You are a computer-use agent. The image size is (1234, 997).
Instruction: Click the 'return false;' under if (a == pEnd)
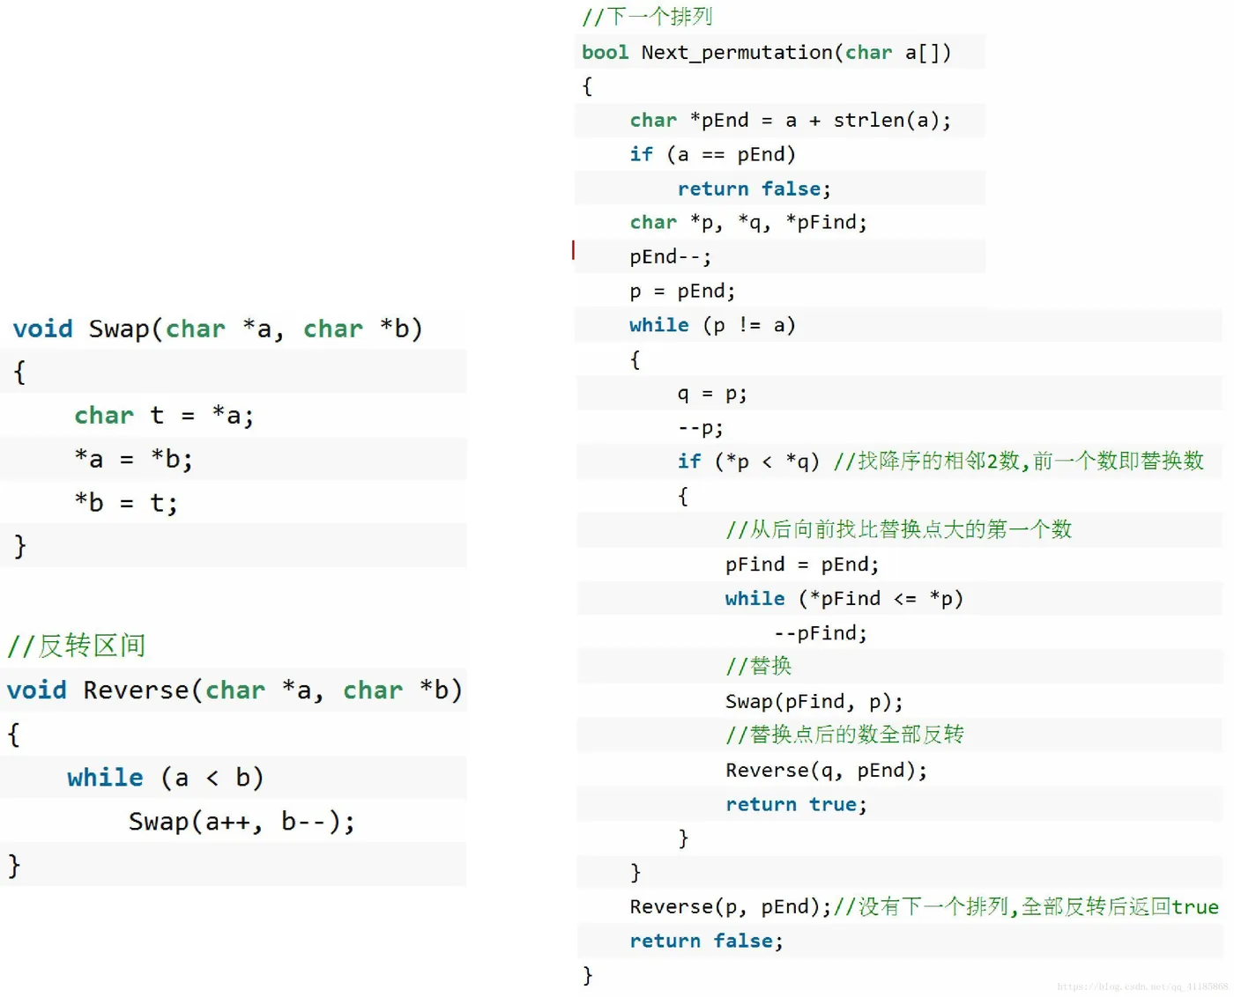point(755,188)
